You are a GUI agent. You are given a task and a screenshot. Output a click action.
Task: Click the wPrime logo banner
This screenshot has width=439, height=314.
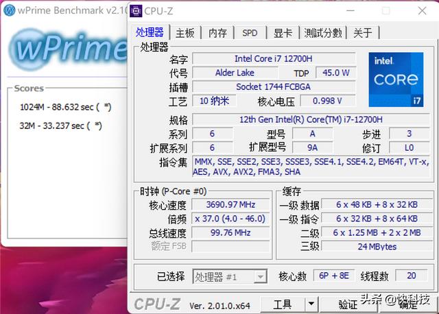65,49
